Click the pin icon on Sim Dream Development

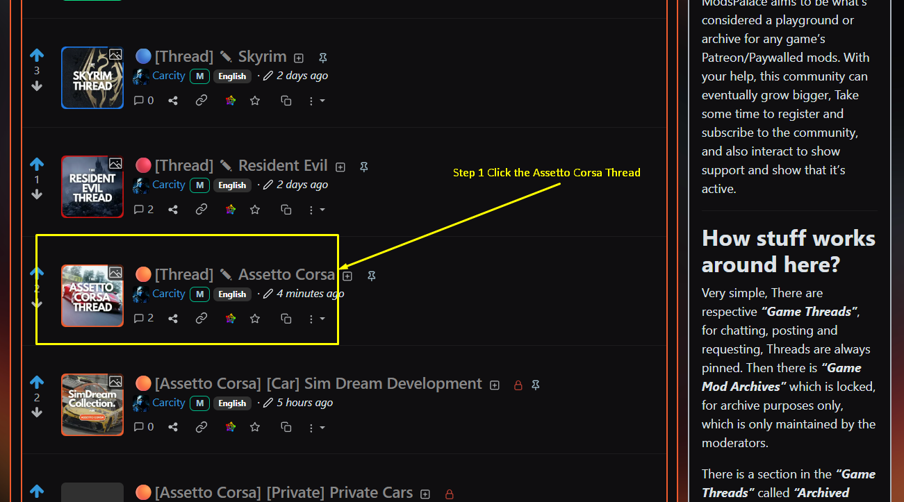(x=536, y=385)
